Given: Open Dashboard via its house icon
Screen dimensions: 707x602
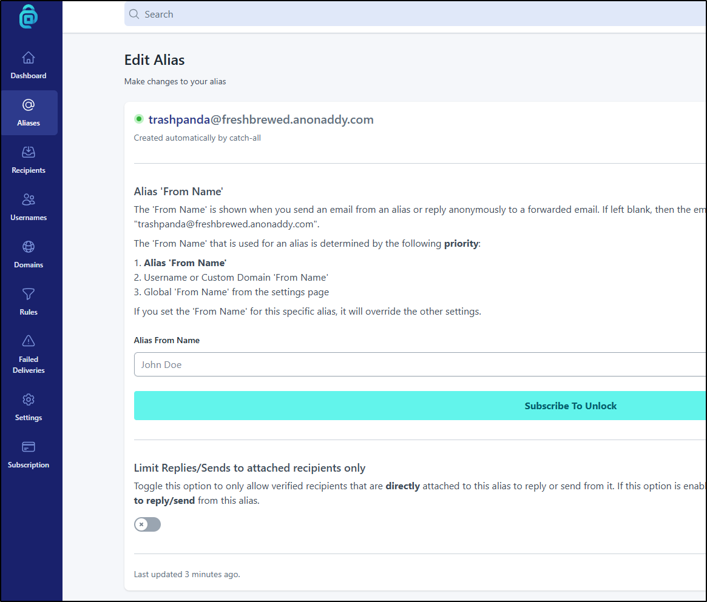Looking at the screenshot, I should pos(29,58).
